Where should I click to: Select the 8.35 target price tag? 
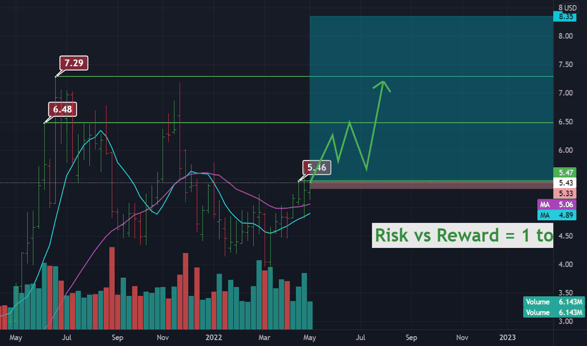564,16
